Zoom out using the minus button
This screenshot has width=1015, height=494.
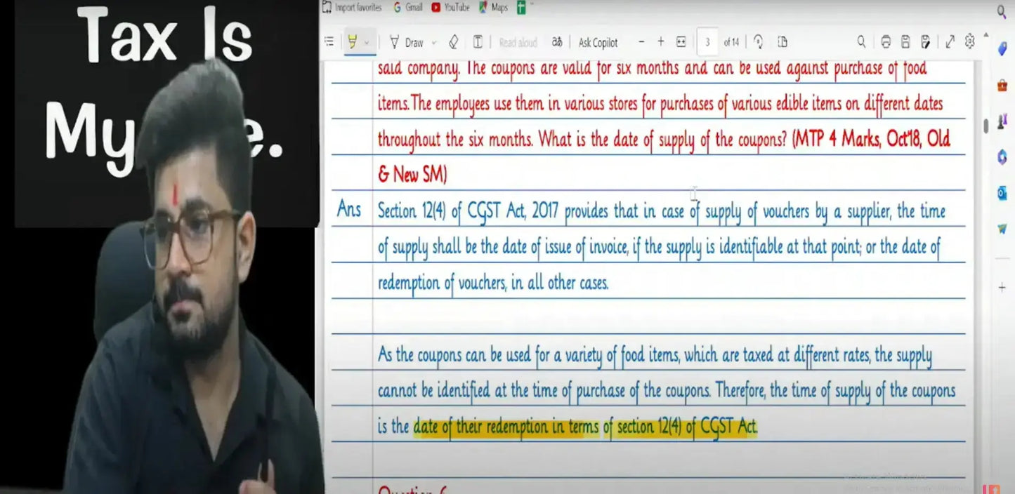pos(641,42)
